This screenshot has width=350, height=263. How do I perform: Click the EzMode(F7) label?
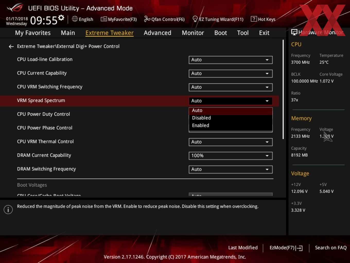[282, 248]
